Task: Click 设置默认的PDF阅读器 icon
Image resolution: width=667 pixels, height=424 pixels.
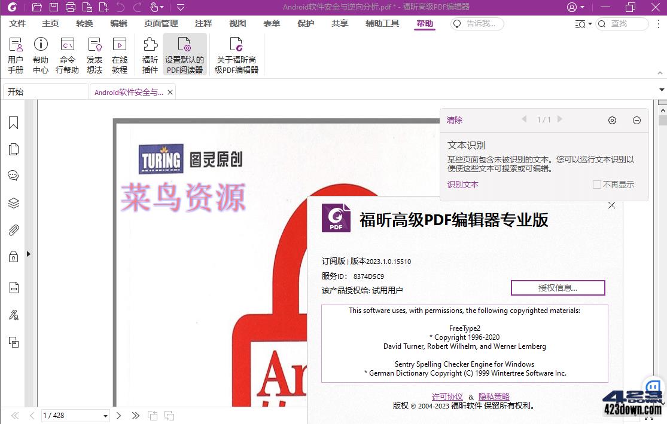Action: 184,54
